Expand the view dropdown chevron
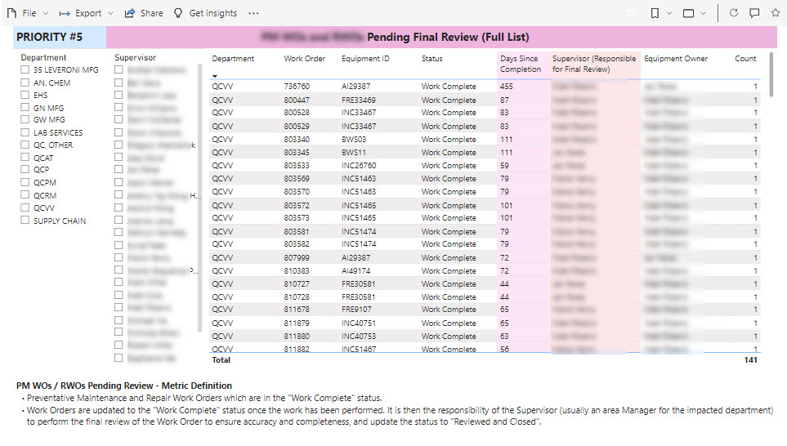Screen dimensions: 787x446 (704, 13)
